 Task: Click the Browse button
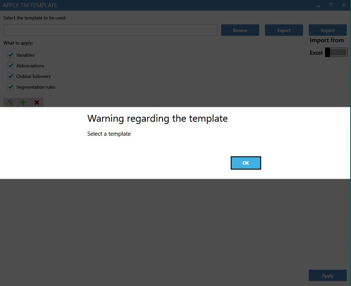(240, 30)
